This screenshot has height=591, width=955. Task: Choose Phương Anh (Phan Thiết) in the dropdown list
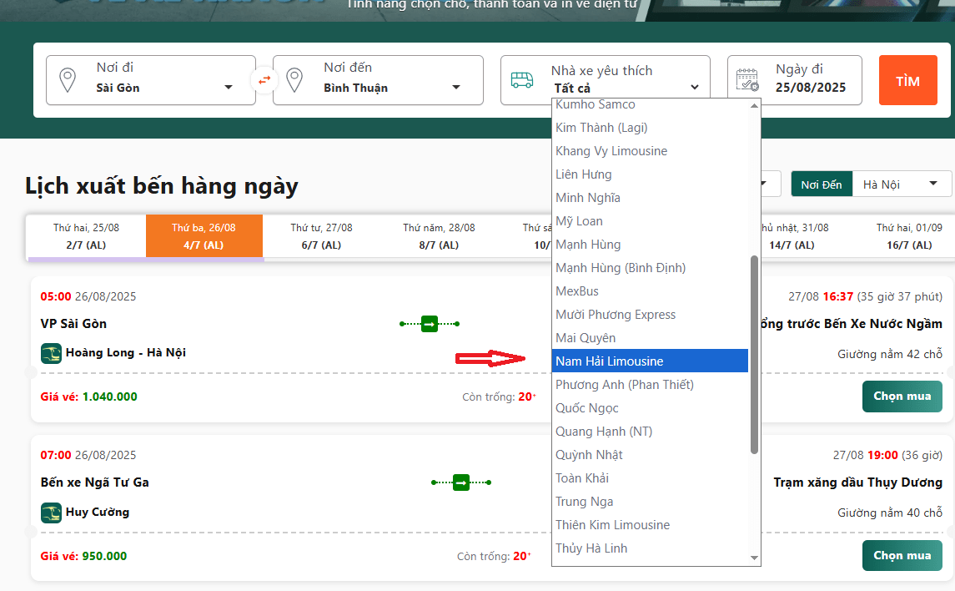[625, 385]
